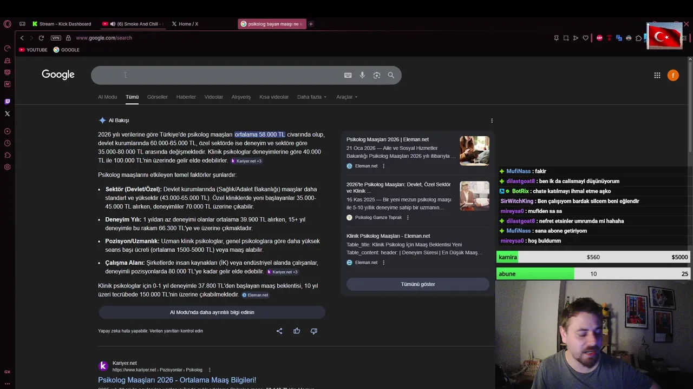Open the GOOGLE bookmark

coord(66,50)
